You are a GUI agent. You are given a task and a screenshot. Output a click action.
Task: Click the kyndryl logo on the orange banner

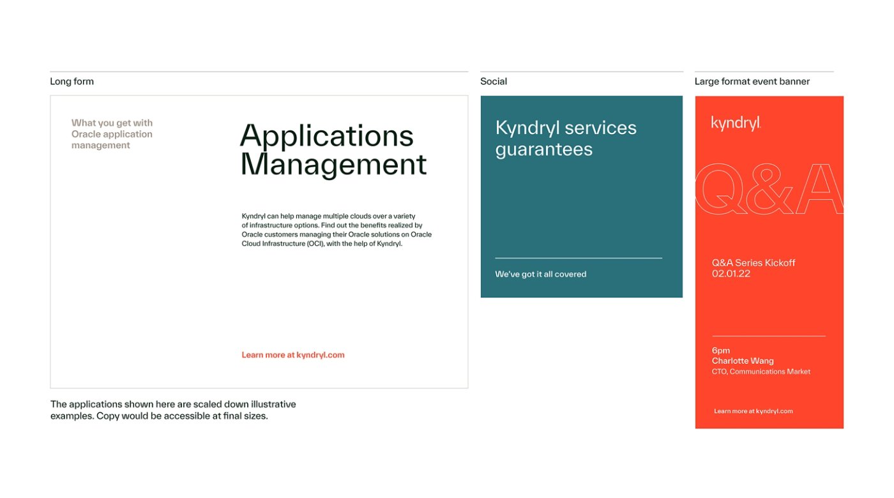pyautogui.click(x=736, y=123)
